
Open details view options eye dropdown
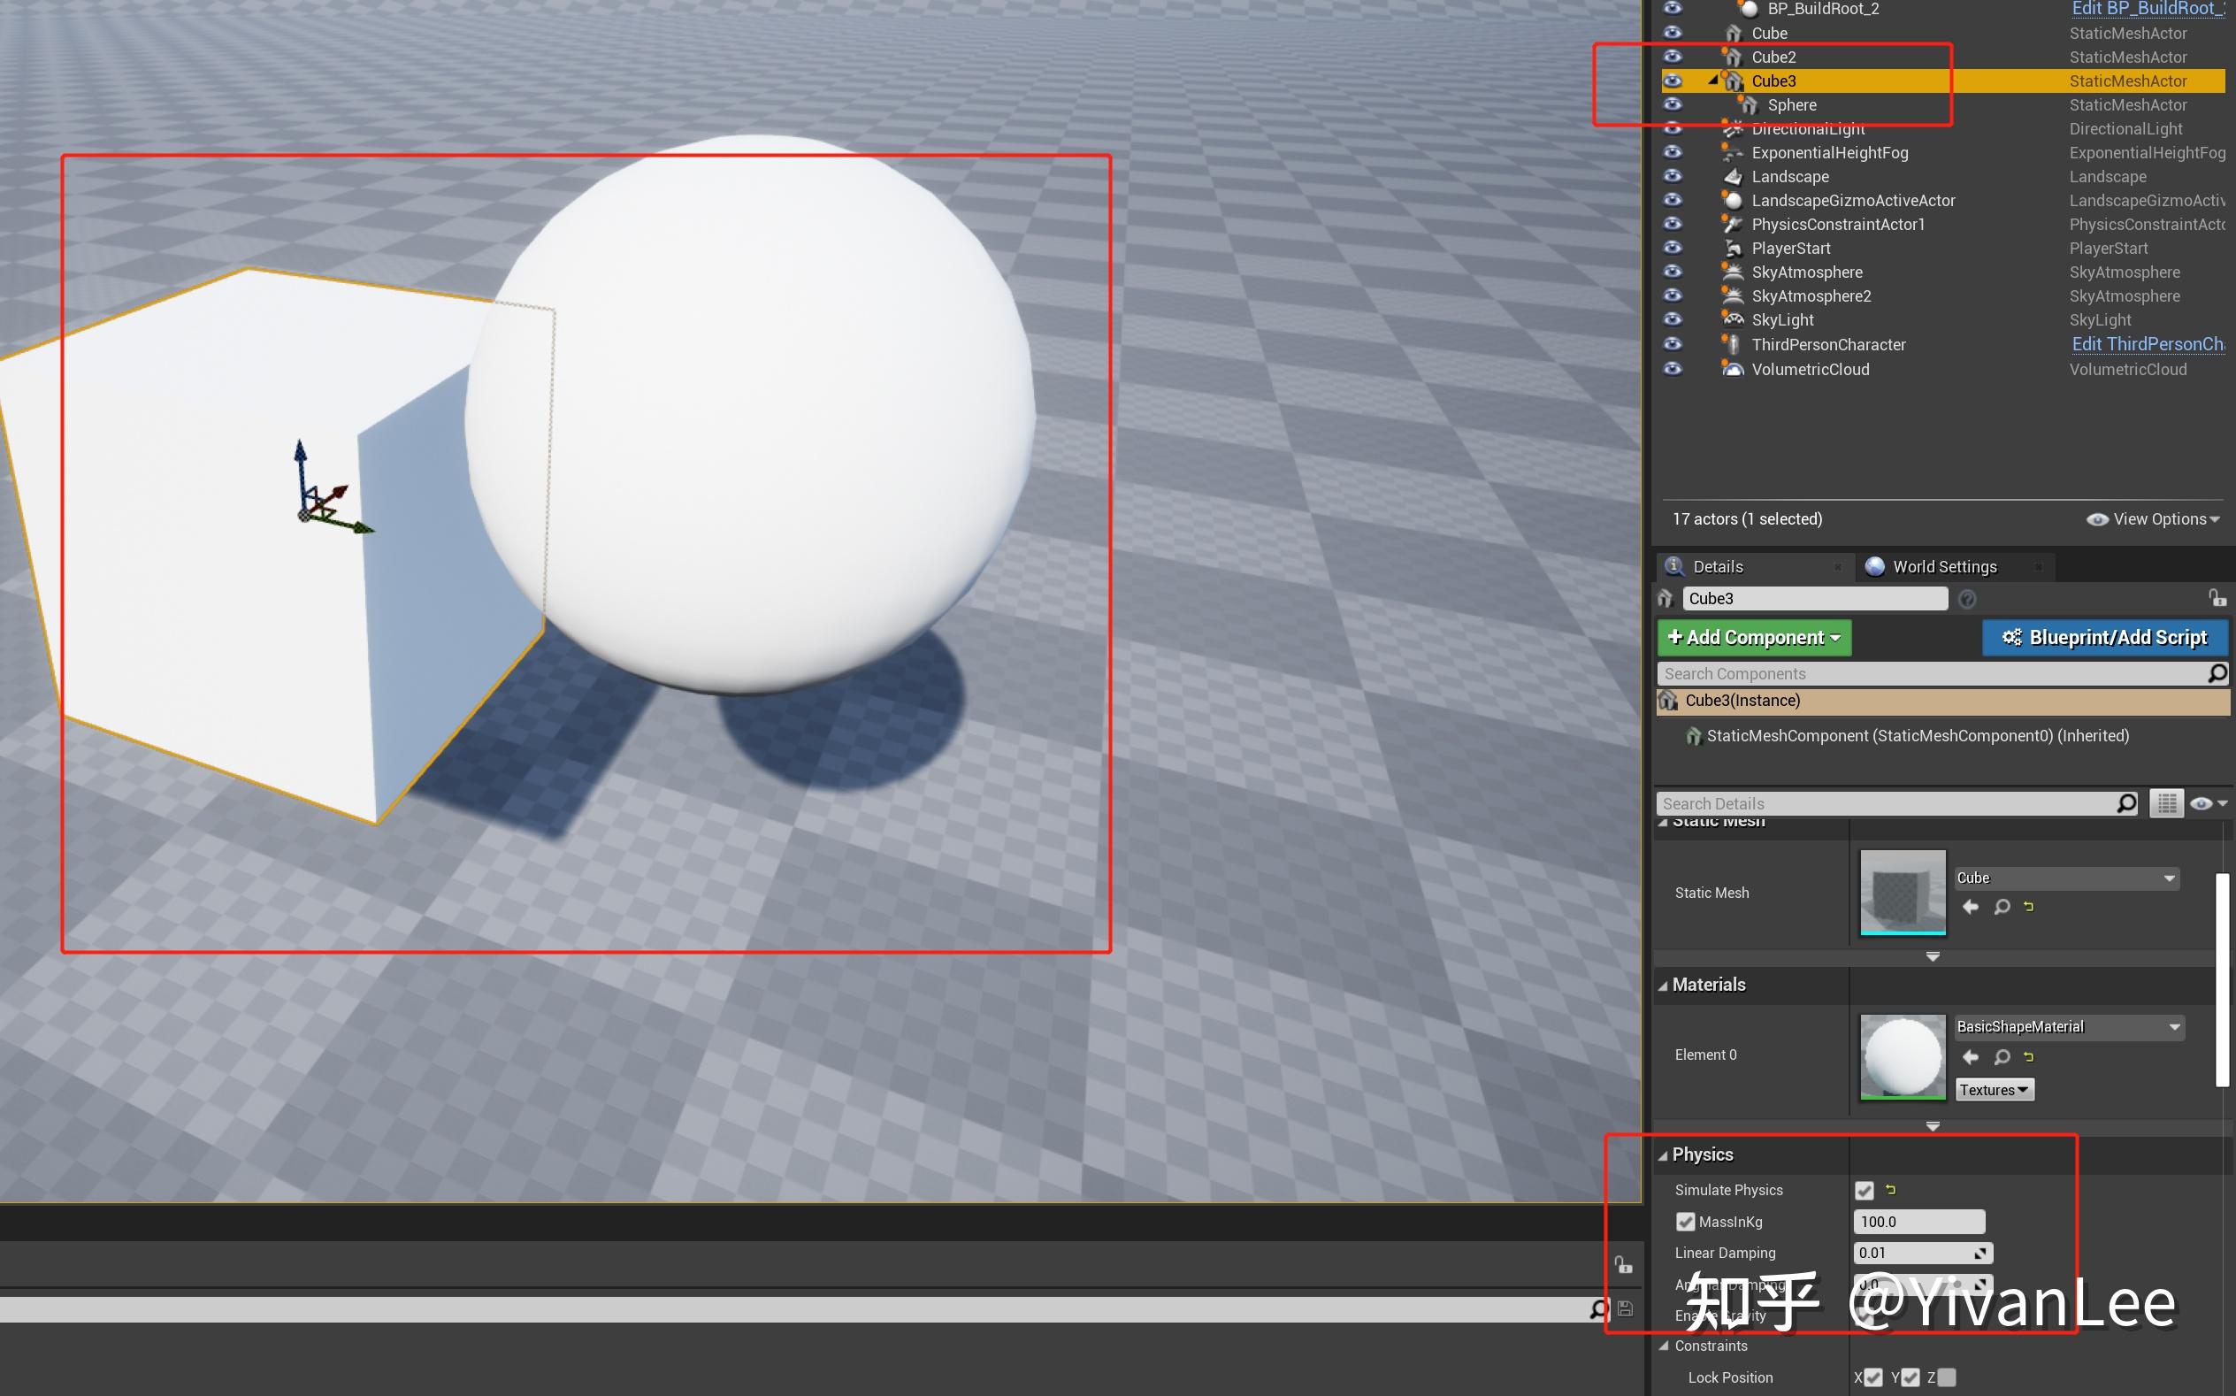2209,803
